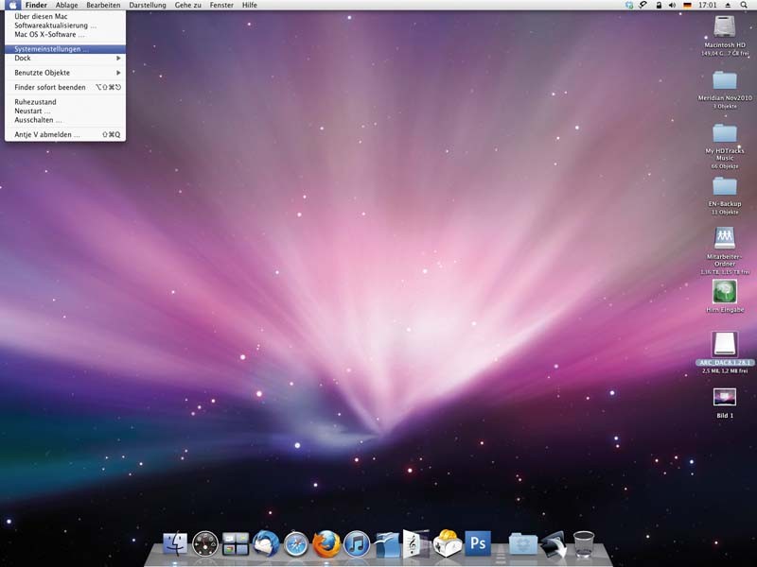The image size is (757, 567).
Task: Choose Ausschalten to shut down
Action: pos(65,120)
